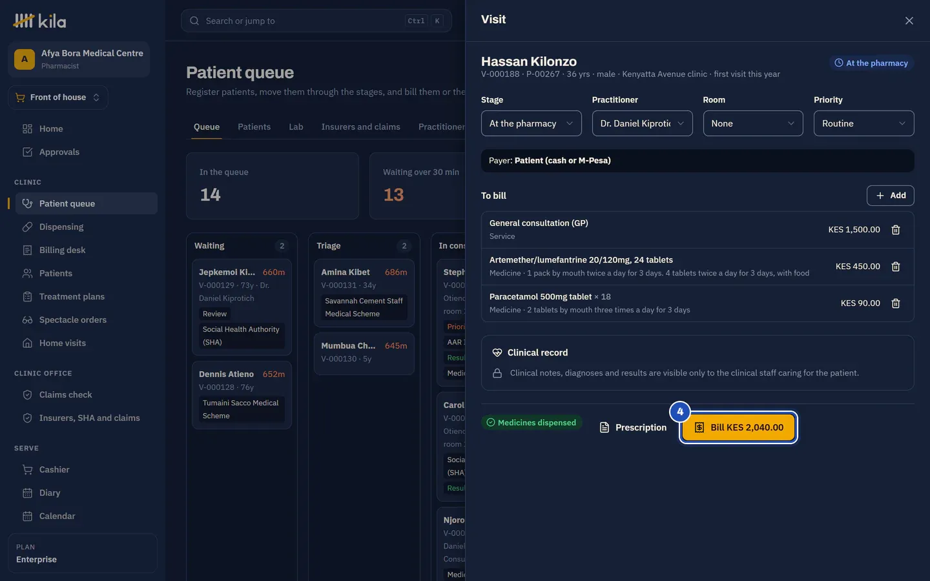Click the At the pharmacy status badge
Screen dimensions: 930x581
(x=871, y=63)
